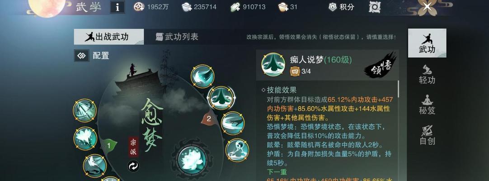This screenshot has width=489, height=181.
Task: Click the 910713 jade currency icon
Action: click(x=235, y=7)
